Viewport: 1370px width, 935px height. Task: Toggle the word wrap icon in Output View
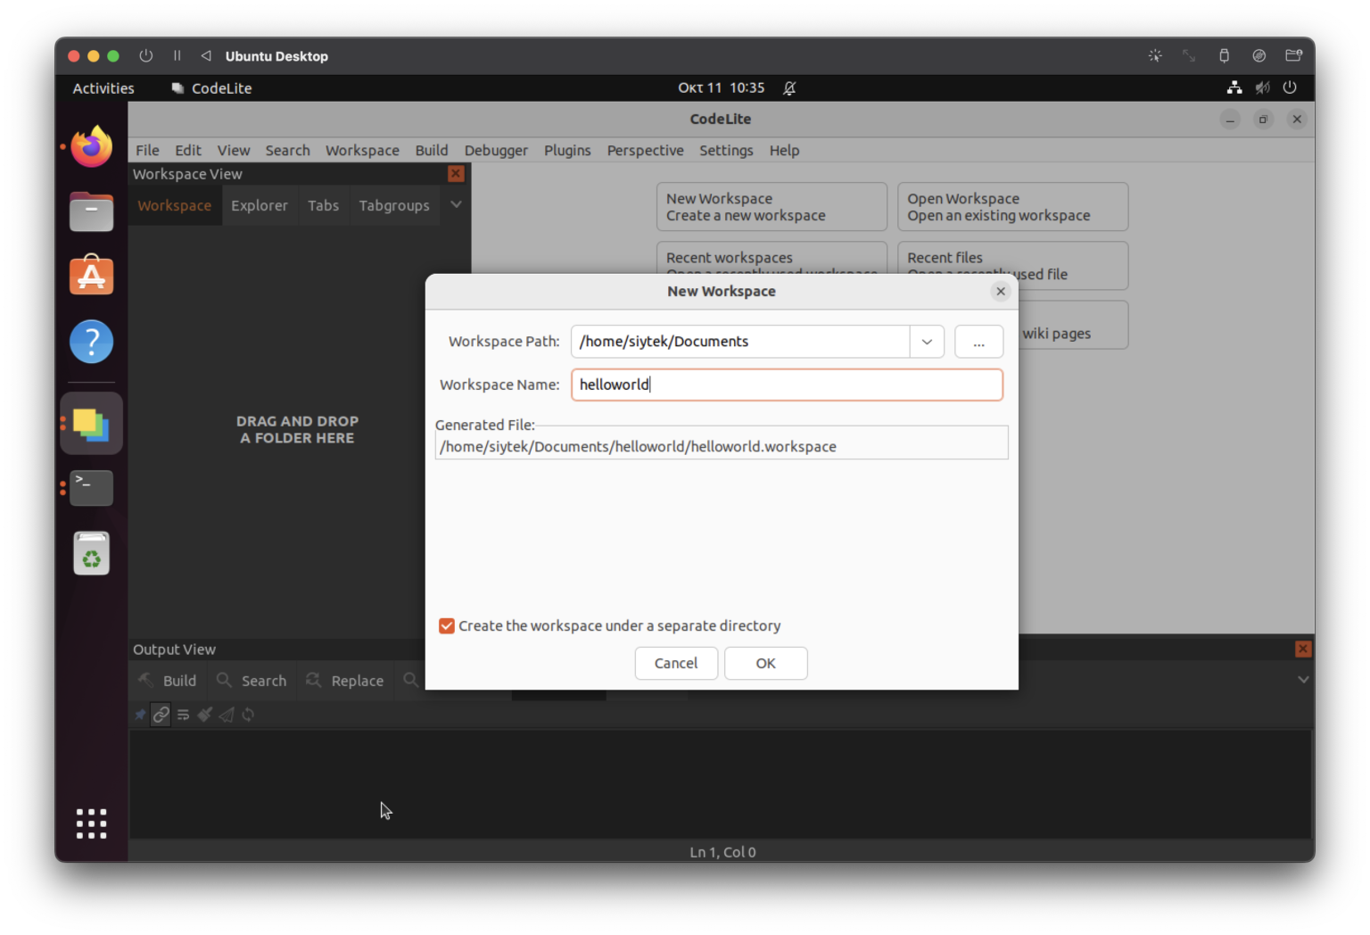(x=183, y=715)
